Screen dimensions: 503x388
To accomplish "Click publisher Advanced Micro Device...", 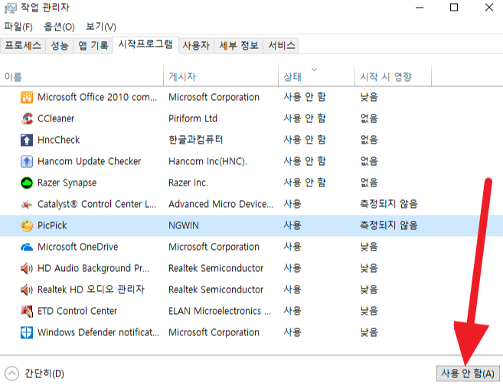I will [x=221, y=204].
